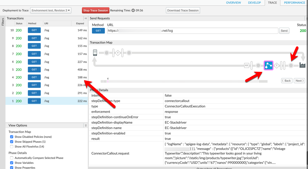Viewport: 308px width, 169px height.
Task: Toggle Show Skipped Phases checkbox
Action: click(12, 142)
